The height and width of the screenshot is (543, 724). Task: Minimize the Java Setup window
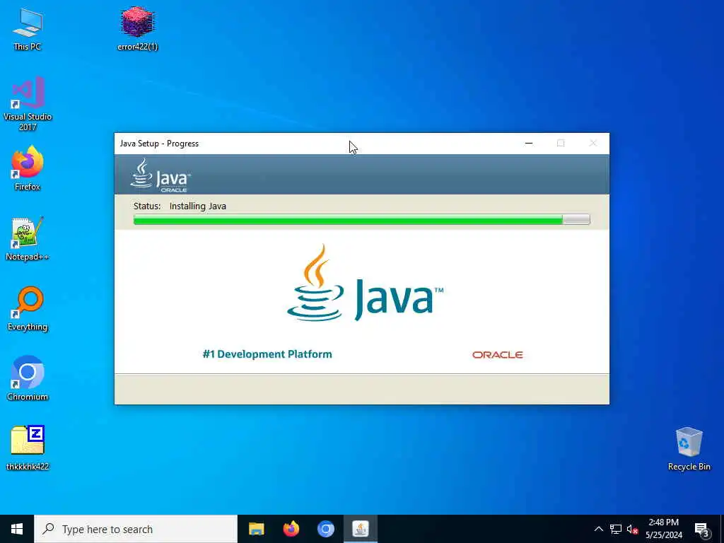click(529, 144)
